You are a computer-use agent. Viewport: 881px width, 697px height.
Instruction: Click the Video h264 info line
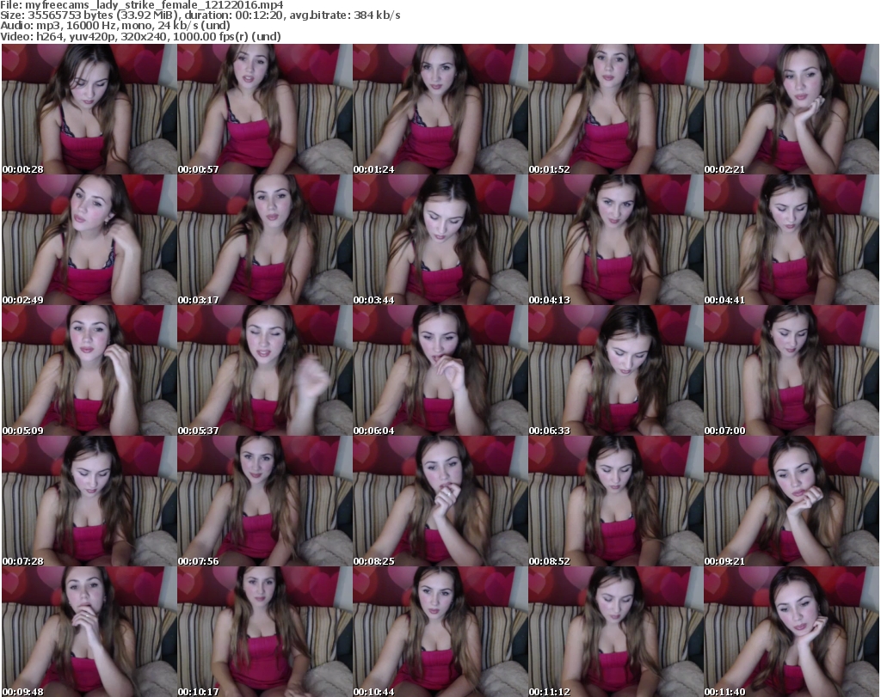pyautogui.click(x=140, y=36)
